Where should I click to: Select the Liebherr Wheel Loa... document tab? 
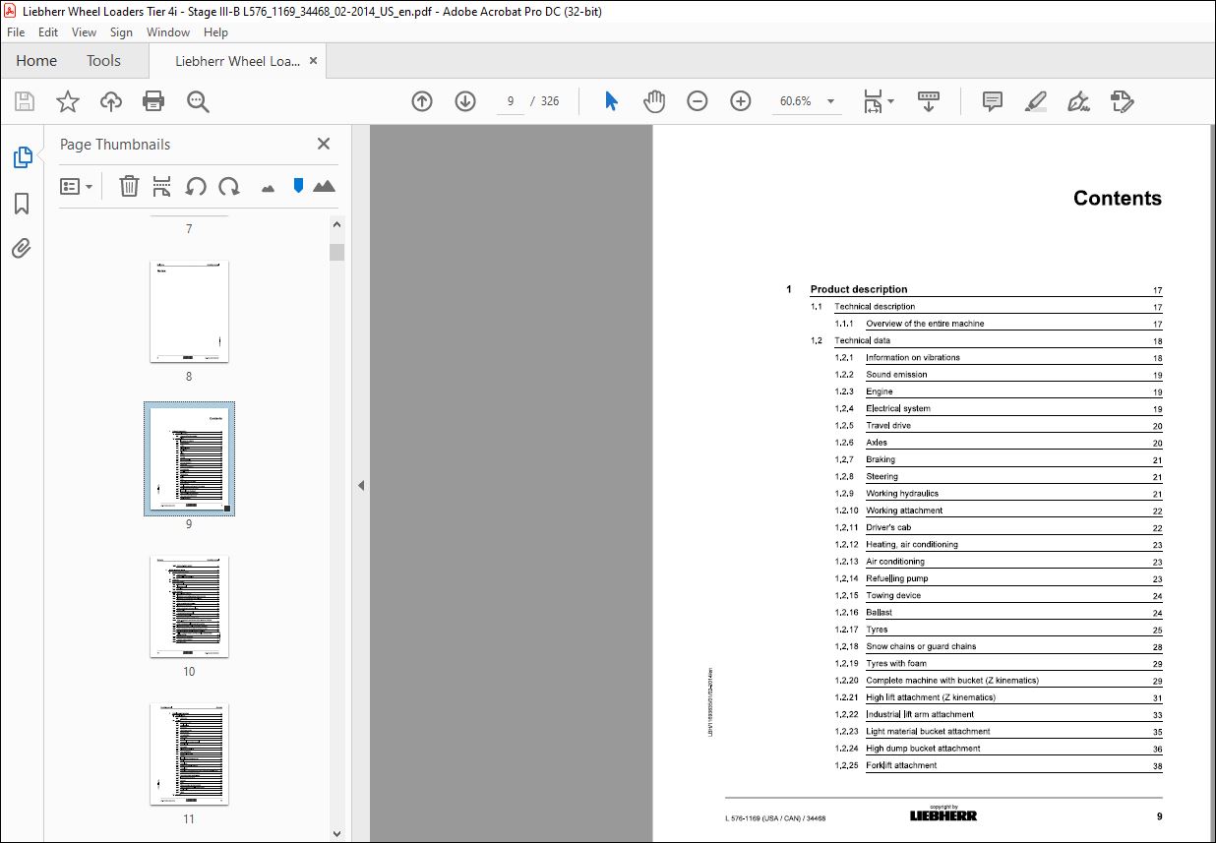(237, 61)
